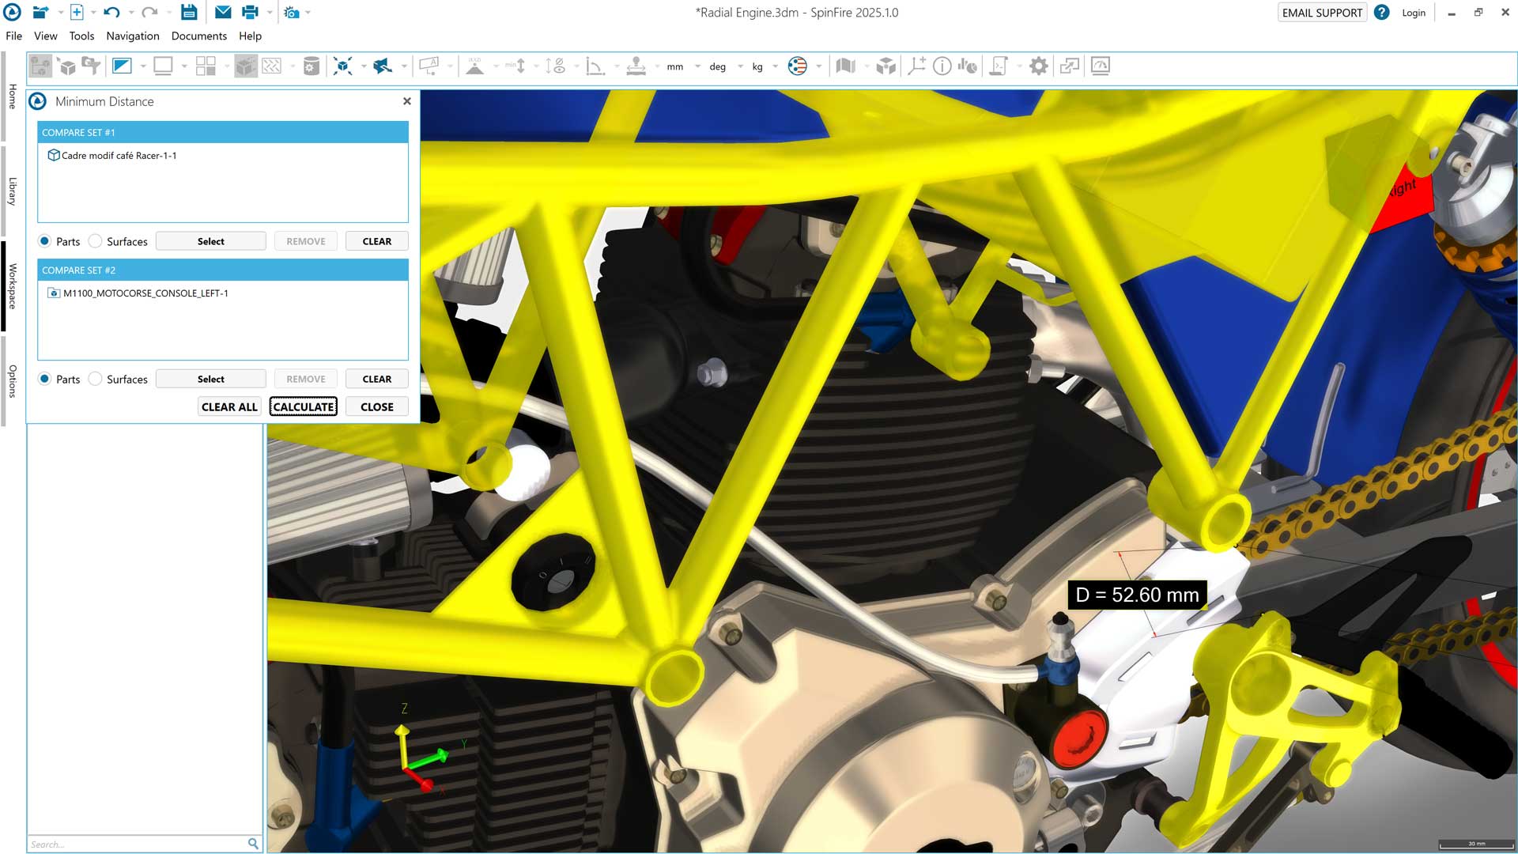Viewport: 1518px width, 854px height.
Task: Click the save disk icon in title bar
Action: [x=188, y=13]
